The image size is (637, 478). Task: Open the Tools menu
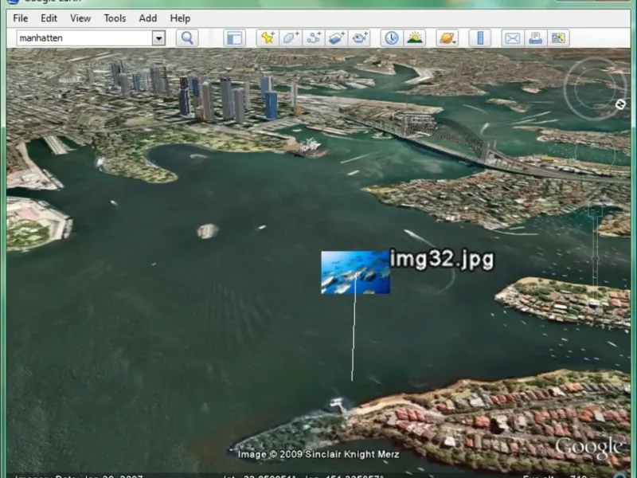115,18
